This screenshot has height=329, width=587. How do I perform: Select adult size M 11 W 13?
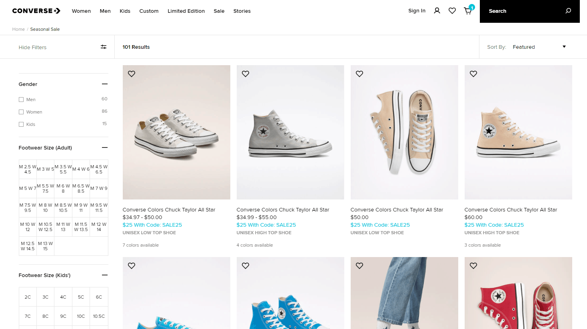(x=63, y=227)
